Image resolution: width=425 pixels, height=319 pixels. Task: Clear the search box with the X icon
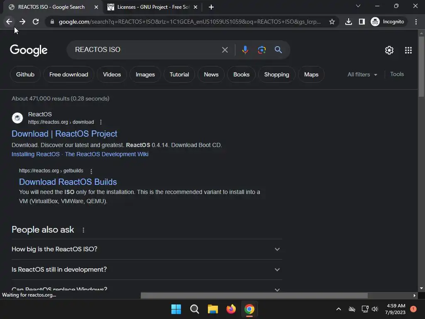[x=225, y=50]
